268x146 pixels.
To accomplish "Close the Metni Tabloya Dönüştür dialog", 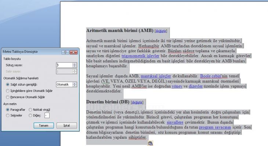I will tap(73, 52).
